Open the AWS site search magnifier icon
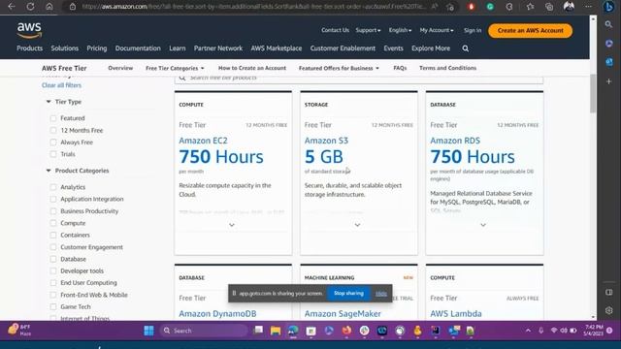Image resolution: width=621 pixels, height=349 pixels. 466,48
